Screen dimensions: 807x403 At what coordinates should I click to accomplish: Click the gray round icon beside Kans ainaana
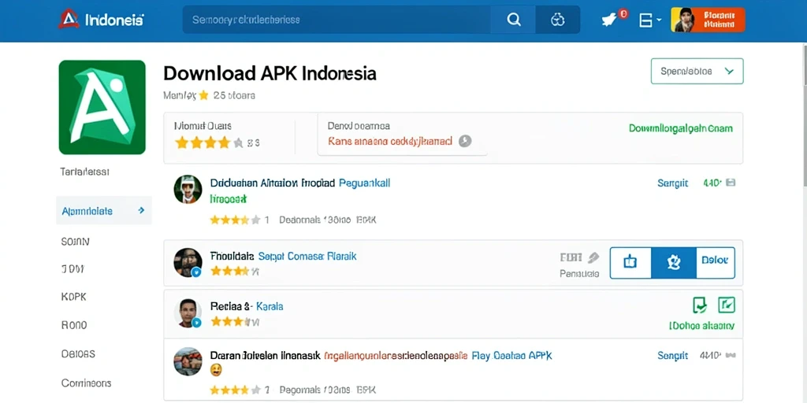click(x=465, y=141)
